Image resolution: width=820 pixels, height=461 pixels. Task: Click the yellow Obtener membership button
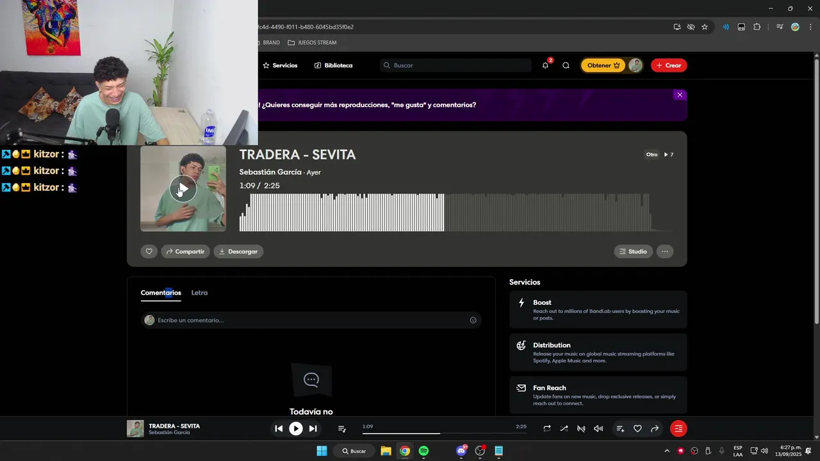(603, 65)
